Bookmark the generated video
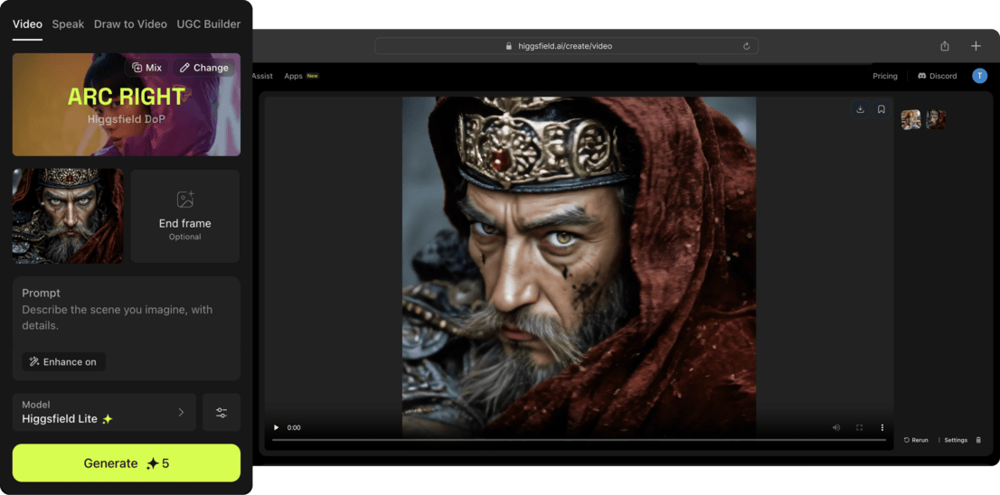Image resolution: width=1000 pixels, height=495 pixels. tap(881, 109)
